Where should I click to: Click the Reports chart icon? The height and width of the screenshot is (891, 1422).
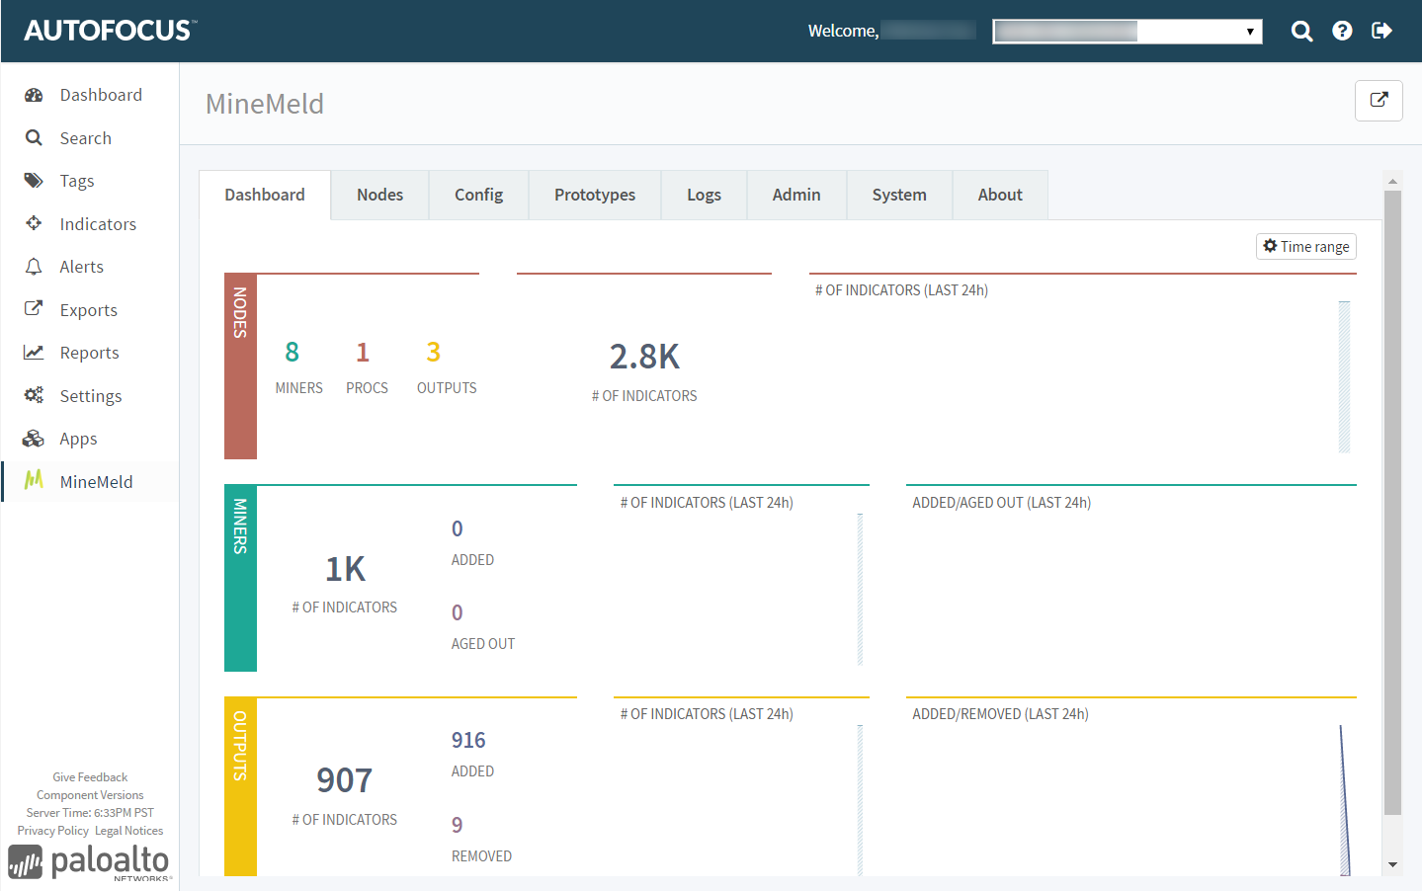pos(34,353)
